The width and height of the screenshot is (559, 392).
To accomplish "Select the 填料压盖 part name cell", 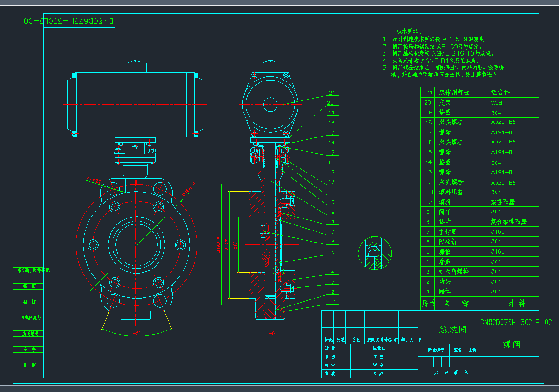I will 451,192.
